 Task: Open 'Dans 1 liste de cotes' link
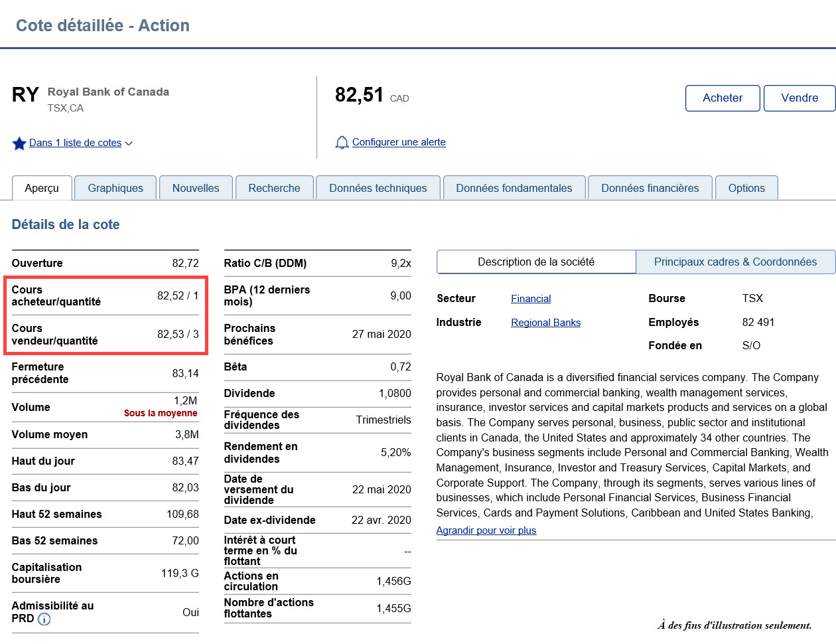pos(75,143)
